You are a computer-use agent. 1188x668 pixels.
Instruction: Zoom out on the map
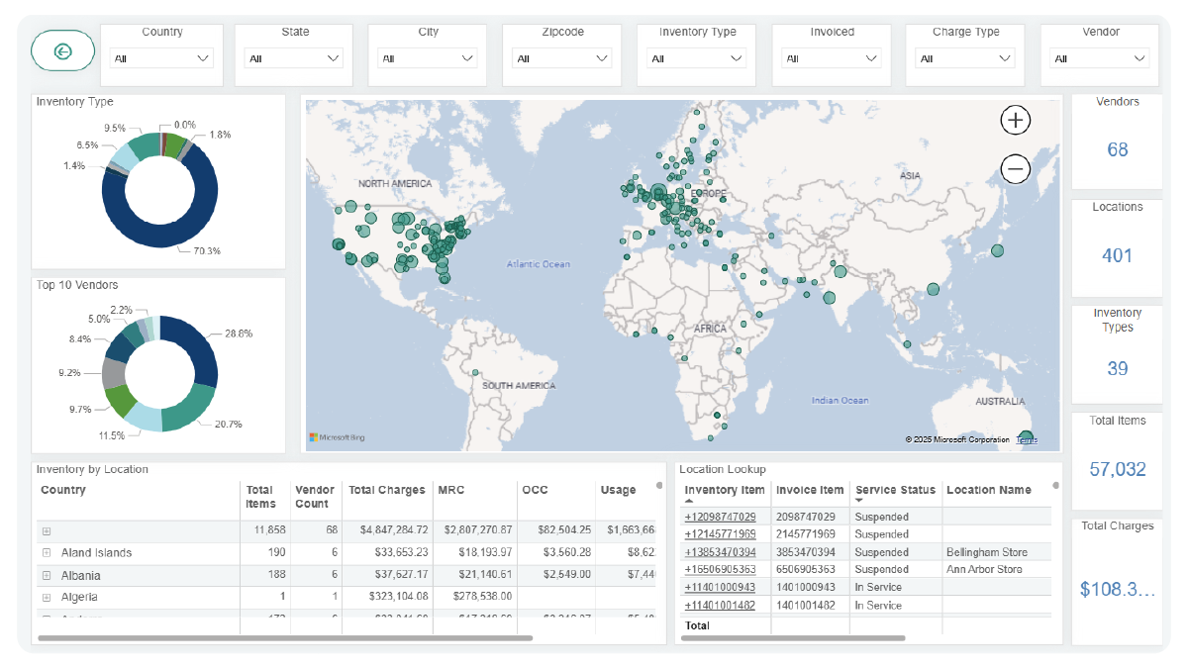point(1016,169)
